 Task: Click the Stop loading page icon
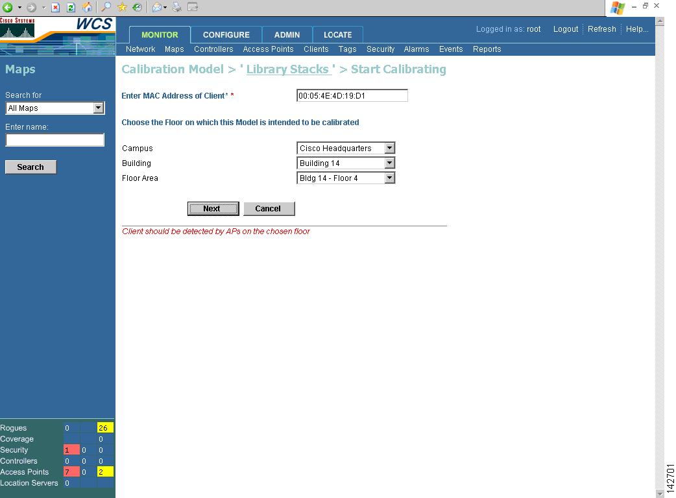(55, 7)
